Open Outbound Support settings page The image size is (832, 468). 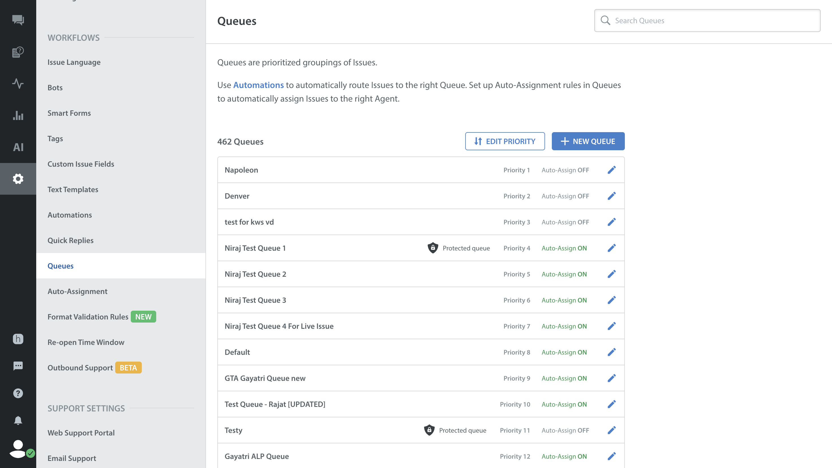80,368
